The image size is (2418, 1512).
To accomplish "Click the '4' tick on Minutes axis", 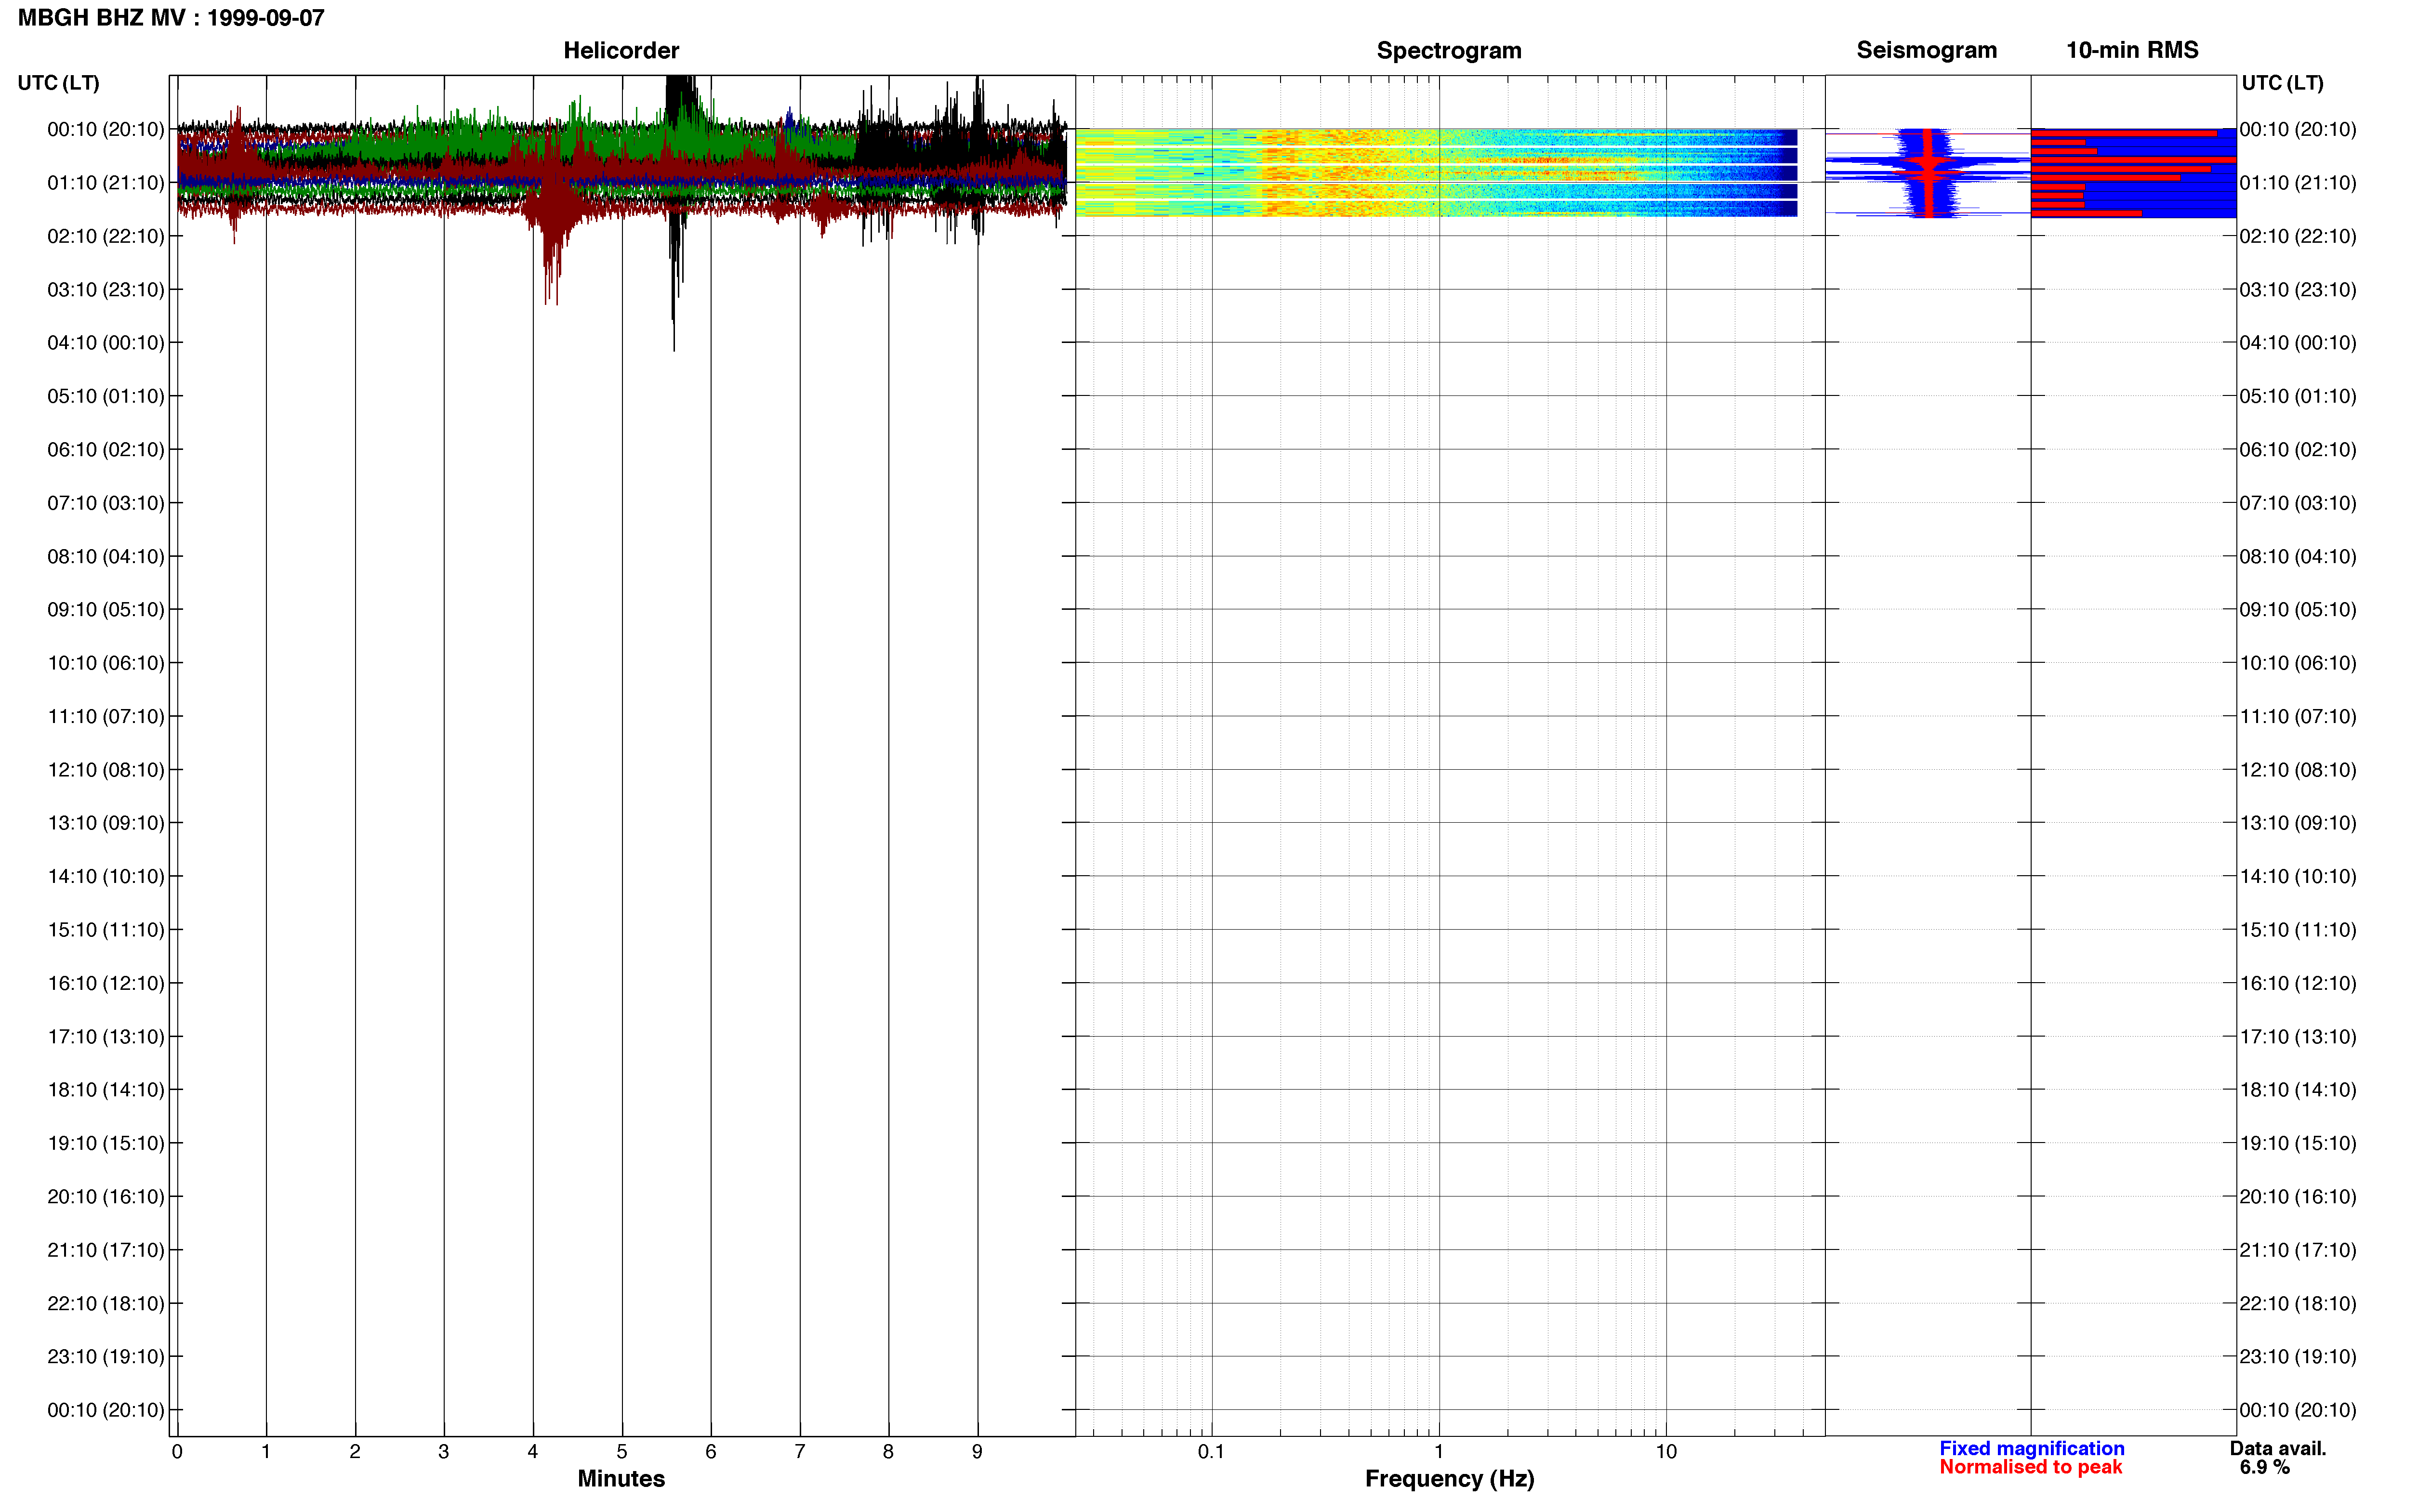I will tap(533, 1452).
